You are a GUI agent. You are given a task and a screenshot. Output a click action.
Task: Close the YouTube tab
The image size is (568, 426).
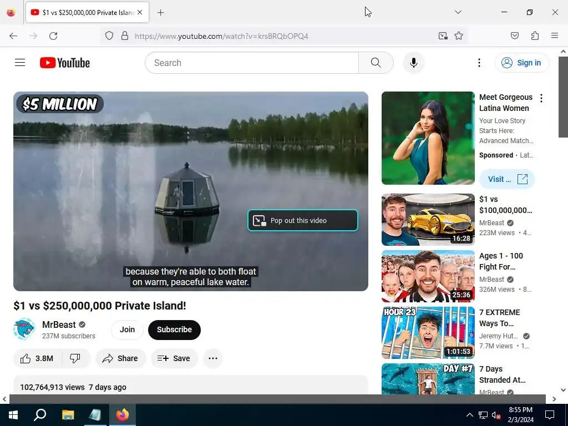coord(140,12)
